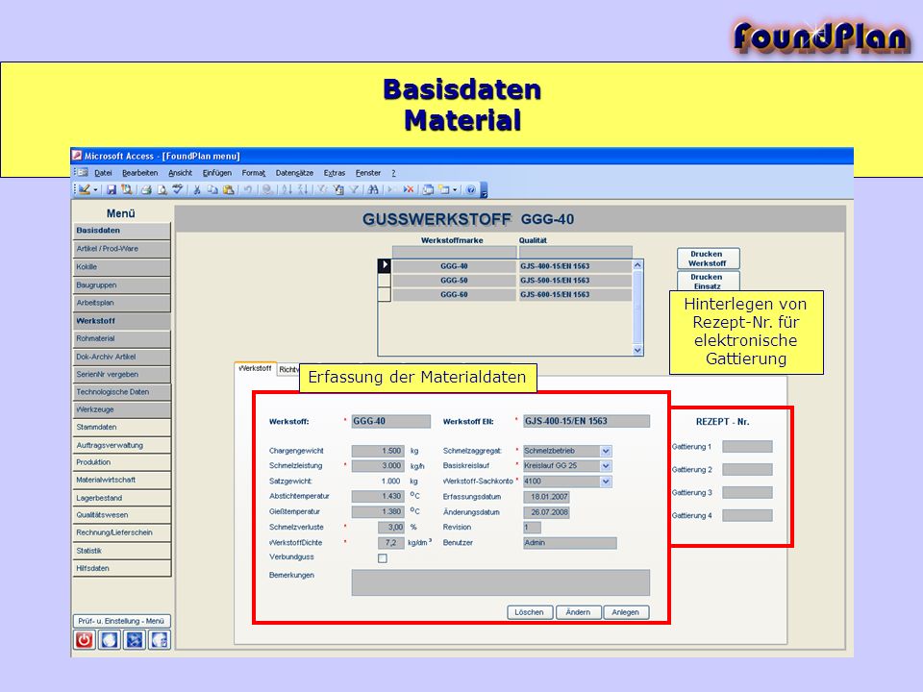Sort records ascending with the A-Z icon
This screenshot has width=923, height=692.
click(x=287, y=189)
